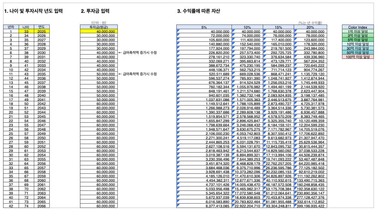The width and height of the screenshot is (377, 210).
Task: Click the '[%는 년 수익률]' note
Action: click(310, 23)
